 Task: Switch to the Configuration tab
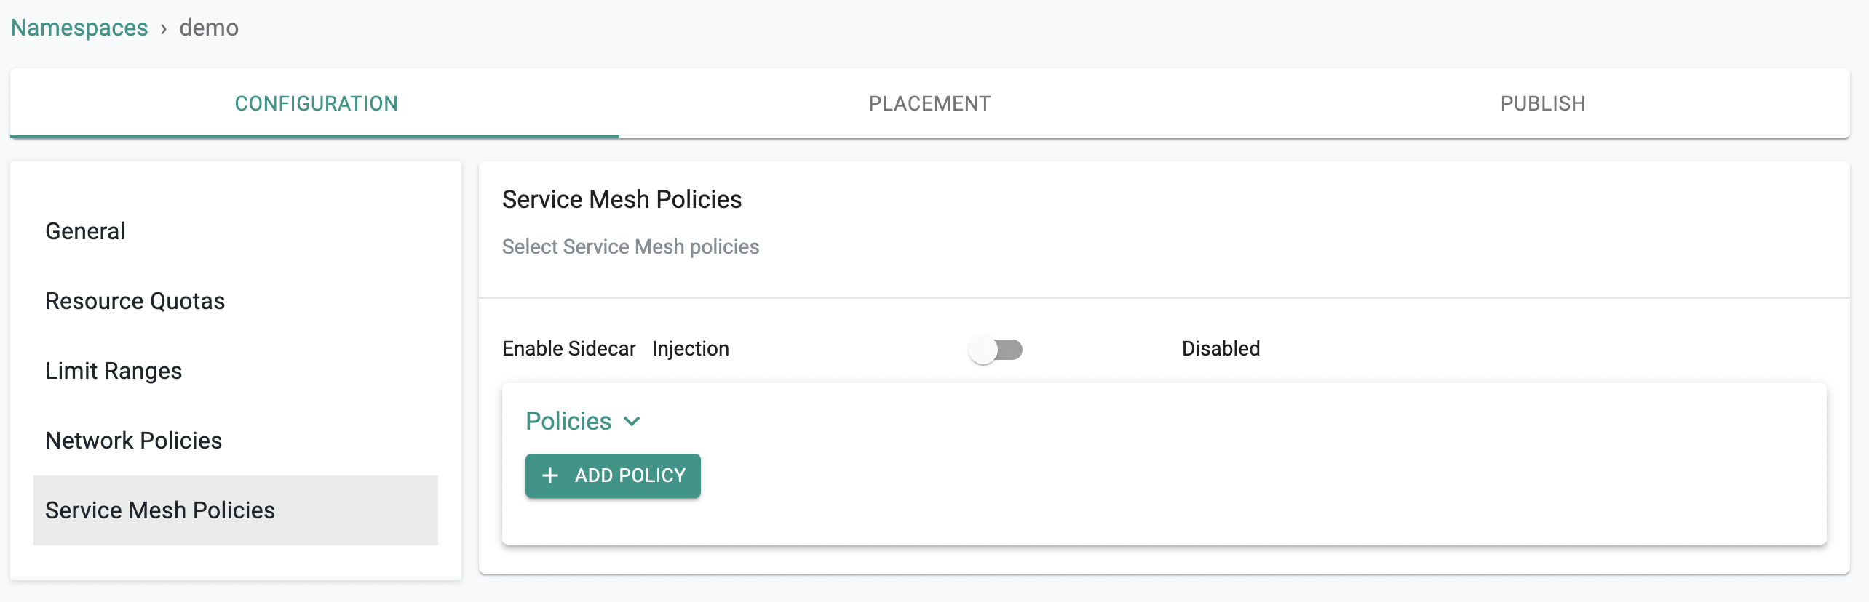pyautogui.click(x=315, y=103)
